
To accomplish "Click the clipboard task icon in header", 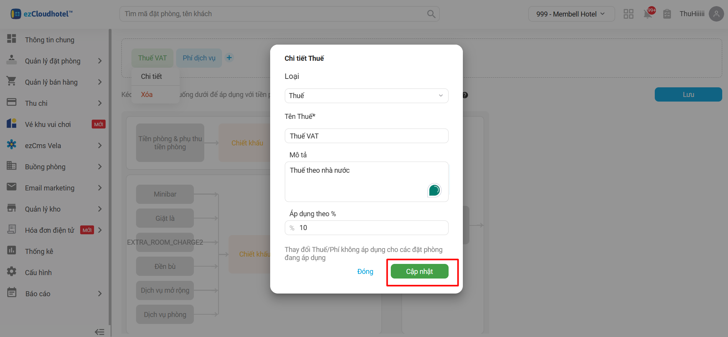I will pos(667,14).
